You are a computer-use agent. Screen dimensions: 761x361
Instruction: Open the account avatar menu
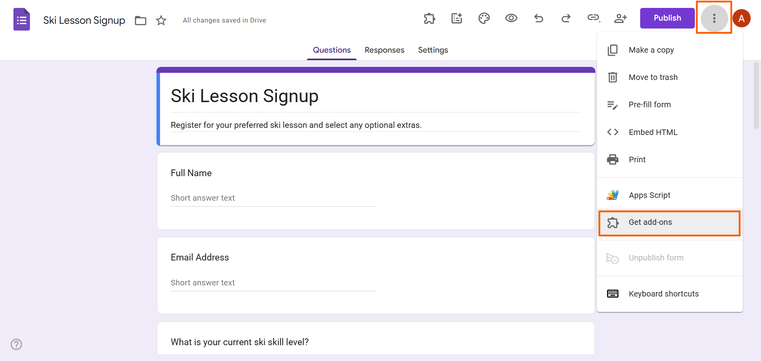click(x=742, y=18)
